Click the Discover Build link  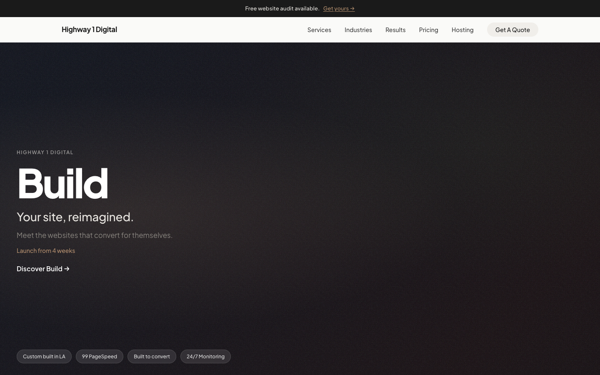click(x=40, y=269)
